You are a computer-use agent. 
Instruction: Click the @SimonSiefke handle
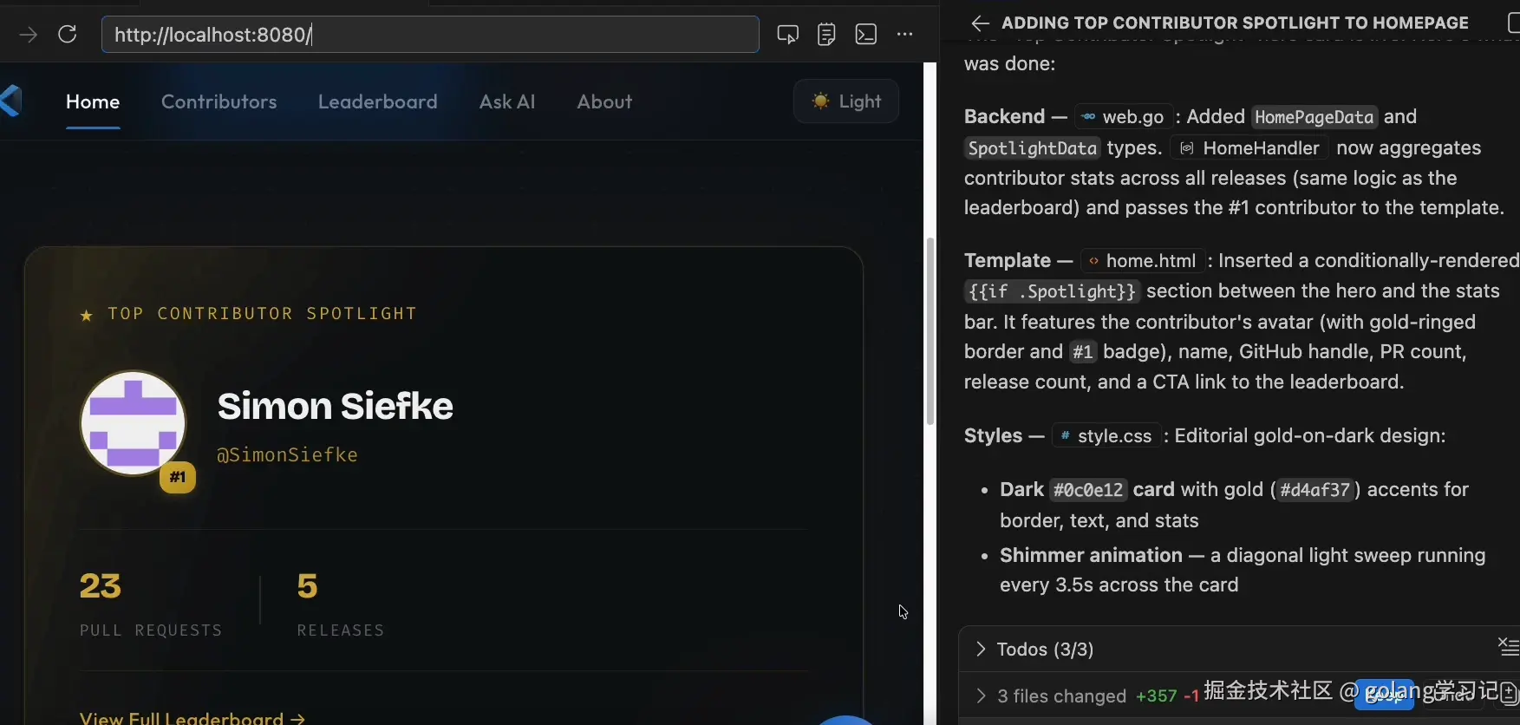287,454
